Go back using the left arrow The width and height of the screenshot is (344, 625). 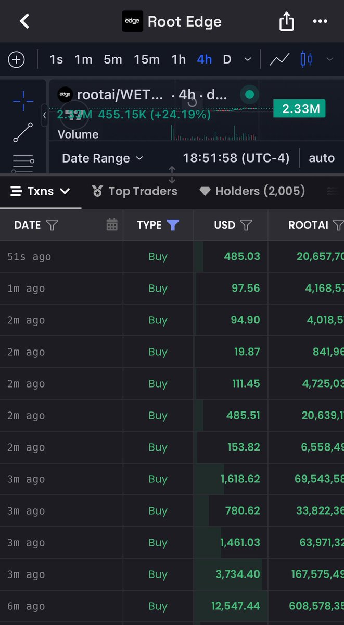coord(24,21)
